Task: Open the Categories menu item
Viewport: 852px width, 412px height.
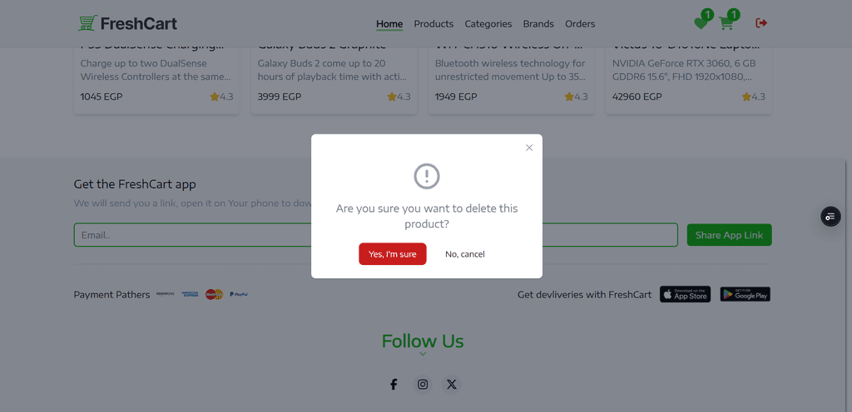Action: click(488, 24)
